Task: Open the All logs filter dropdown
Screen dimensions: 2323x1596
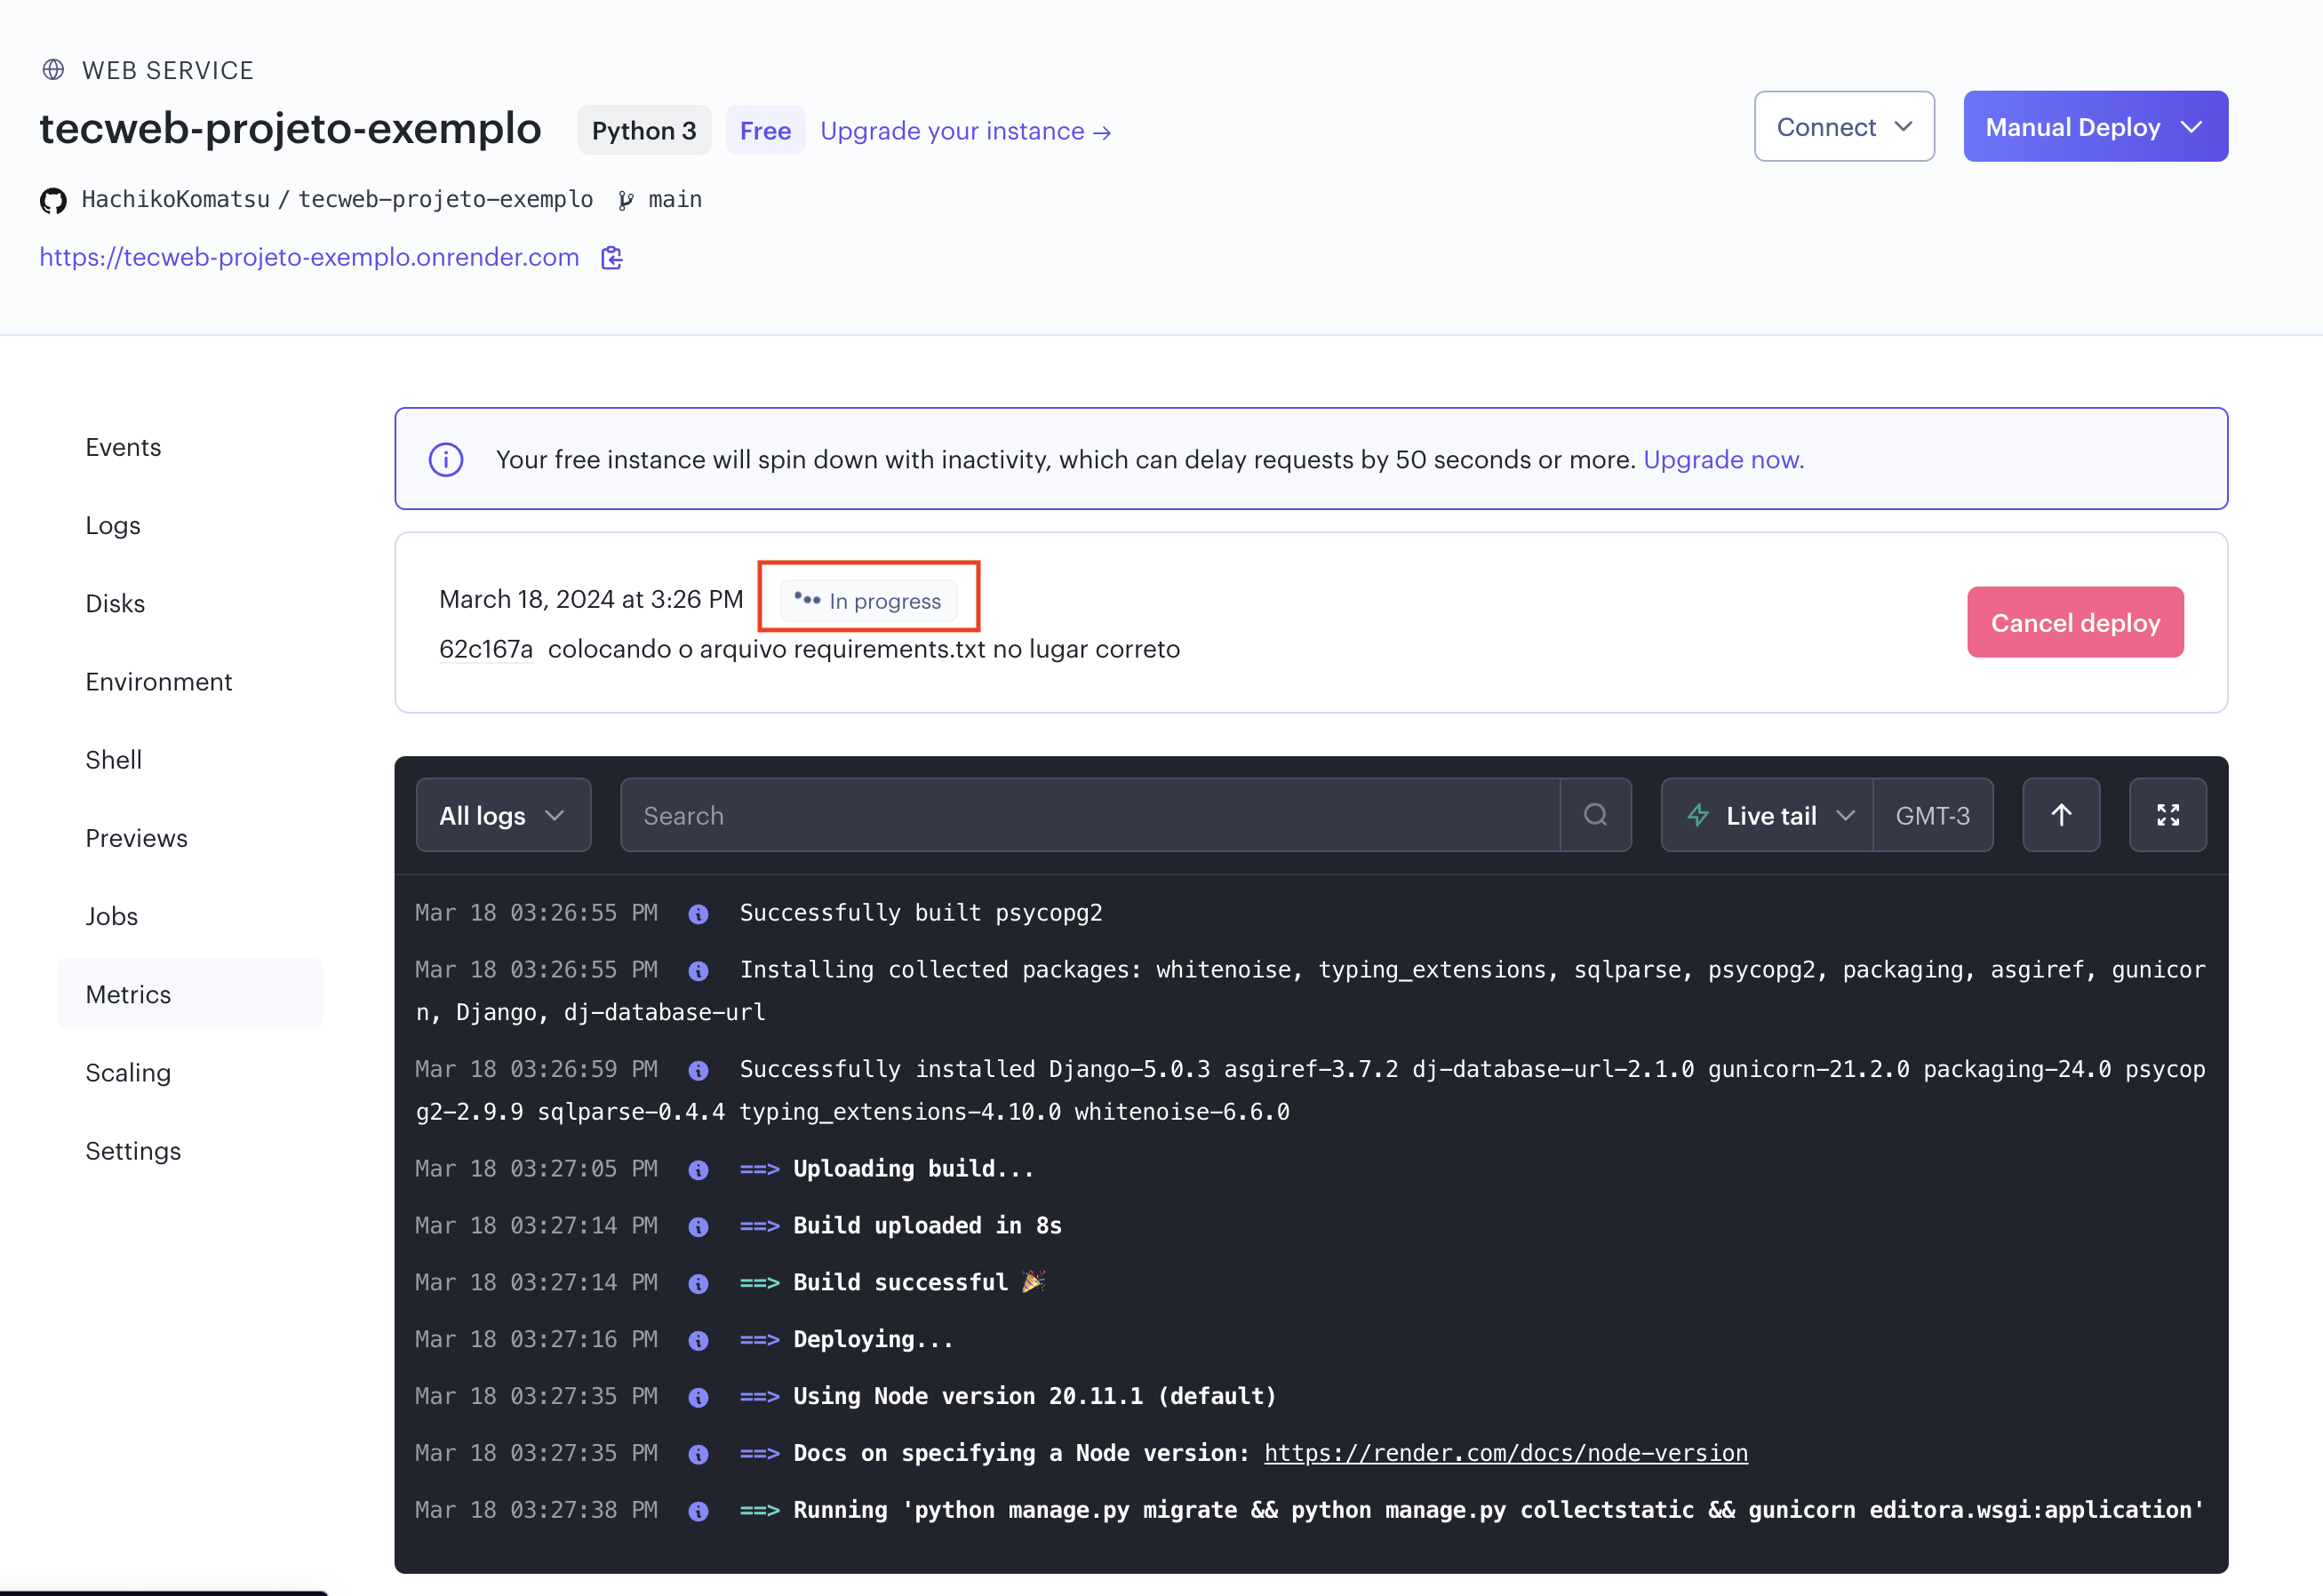Action: [x=503, y=816]
